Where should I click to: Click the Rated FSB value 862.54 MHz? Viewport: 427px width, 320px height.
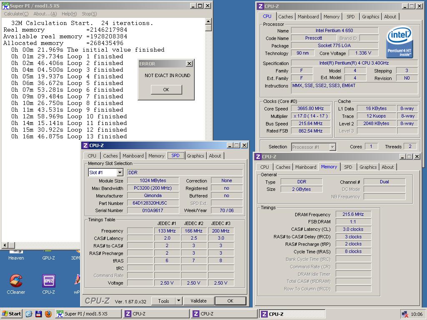(310, 131)
